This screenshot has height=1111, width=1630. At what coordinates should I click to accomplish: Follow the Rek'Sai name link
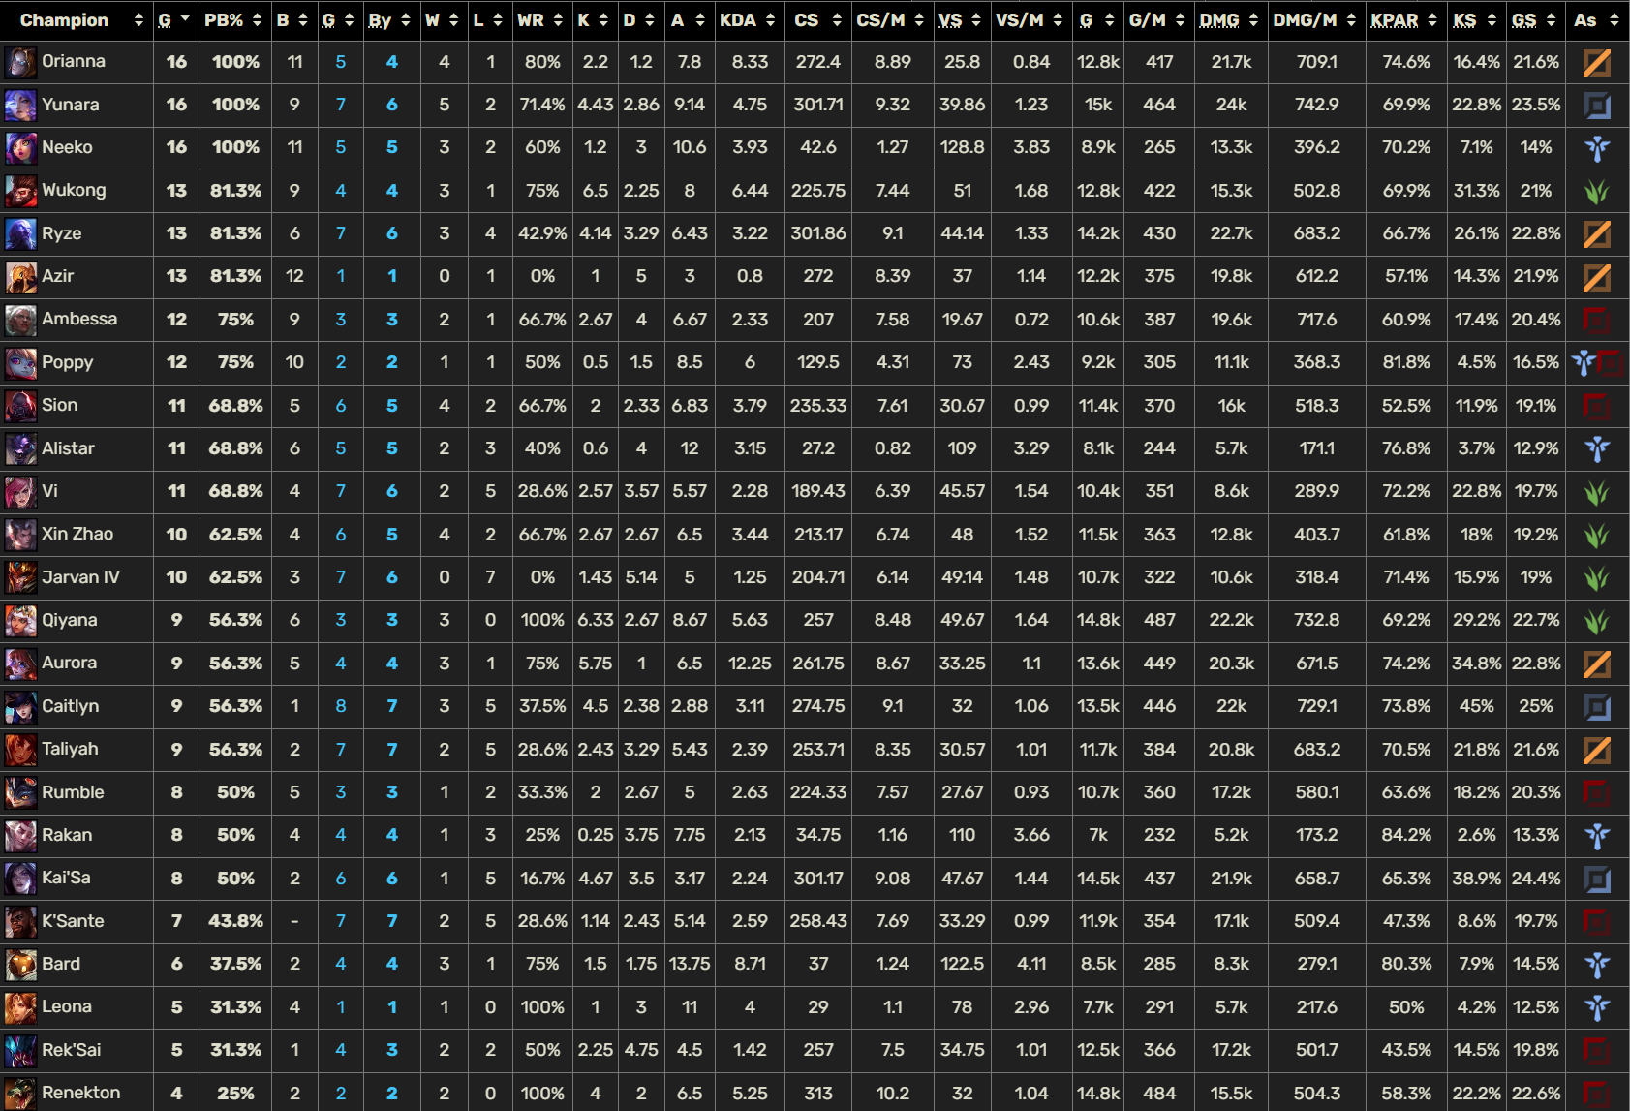72,1050
